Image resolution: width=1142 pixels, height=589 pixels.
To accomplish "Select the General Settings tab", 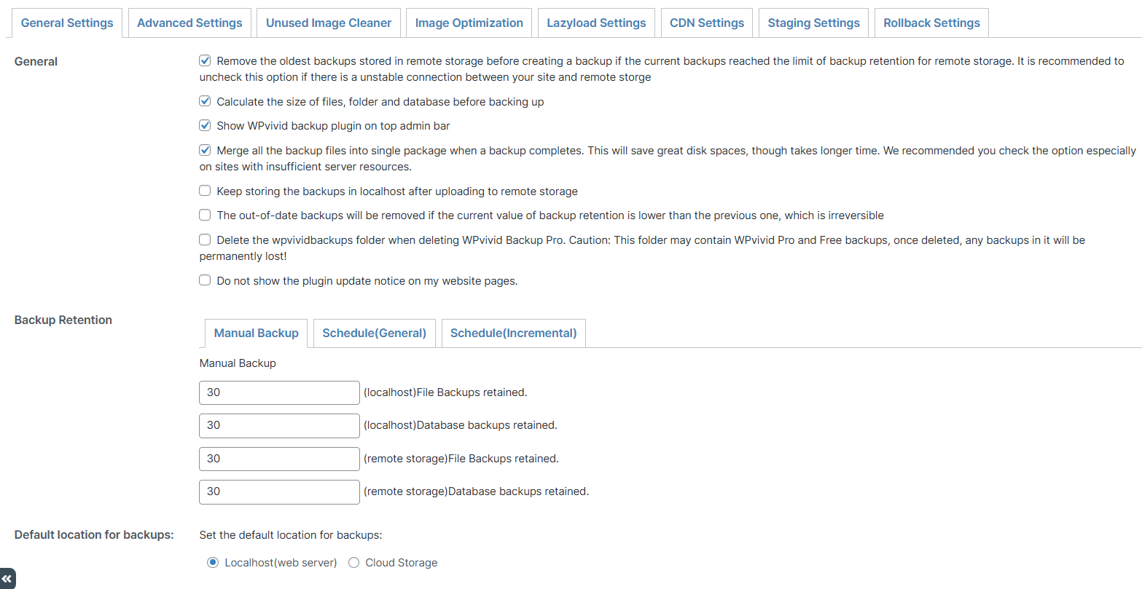I will click(67, 23).
